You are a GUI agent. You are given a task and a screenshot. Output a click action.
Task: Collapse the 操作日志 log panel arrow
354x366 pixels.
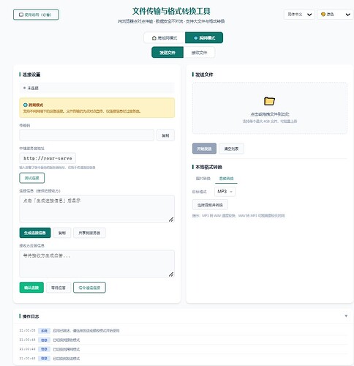(x=346, y=316)
